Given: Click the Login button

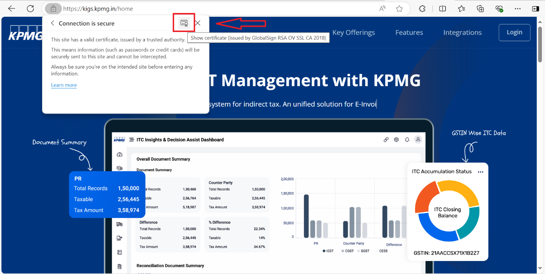Looking at the screenshot, I should [x=514, y=32].
